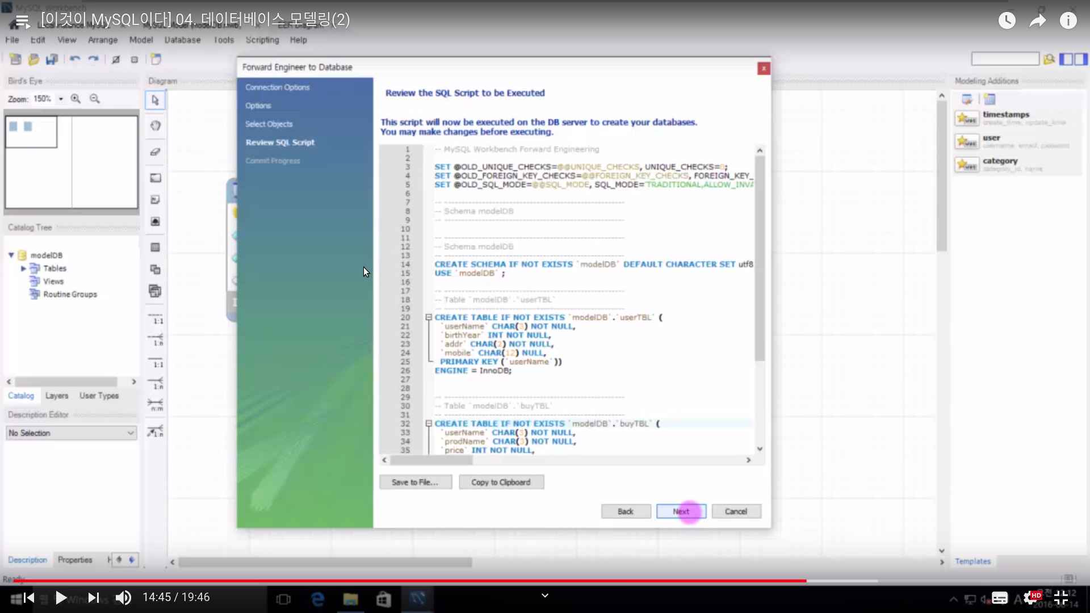Click the new document toolbar icon
Screen dimensions: 1090x613
coord(15,59)
